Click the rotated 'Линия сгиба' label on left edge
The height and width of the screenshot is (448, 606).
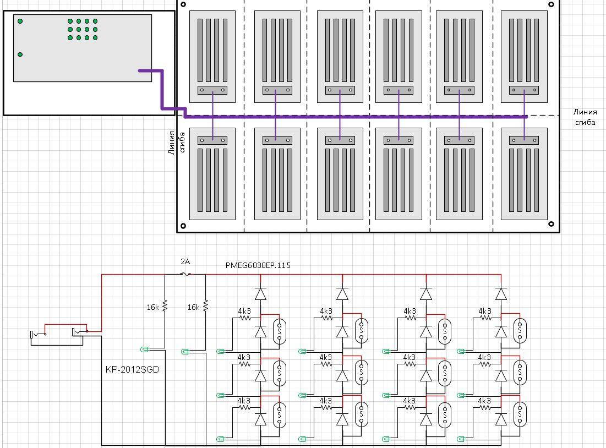[177, 142]
